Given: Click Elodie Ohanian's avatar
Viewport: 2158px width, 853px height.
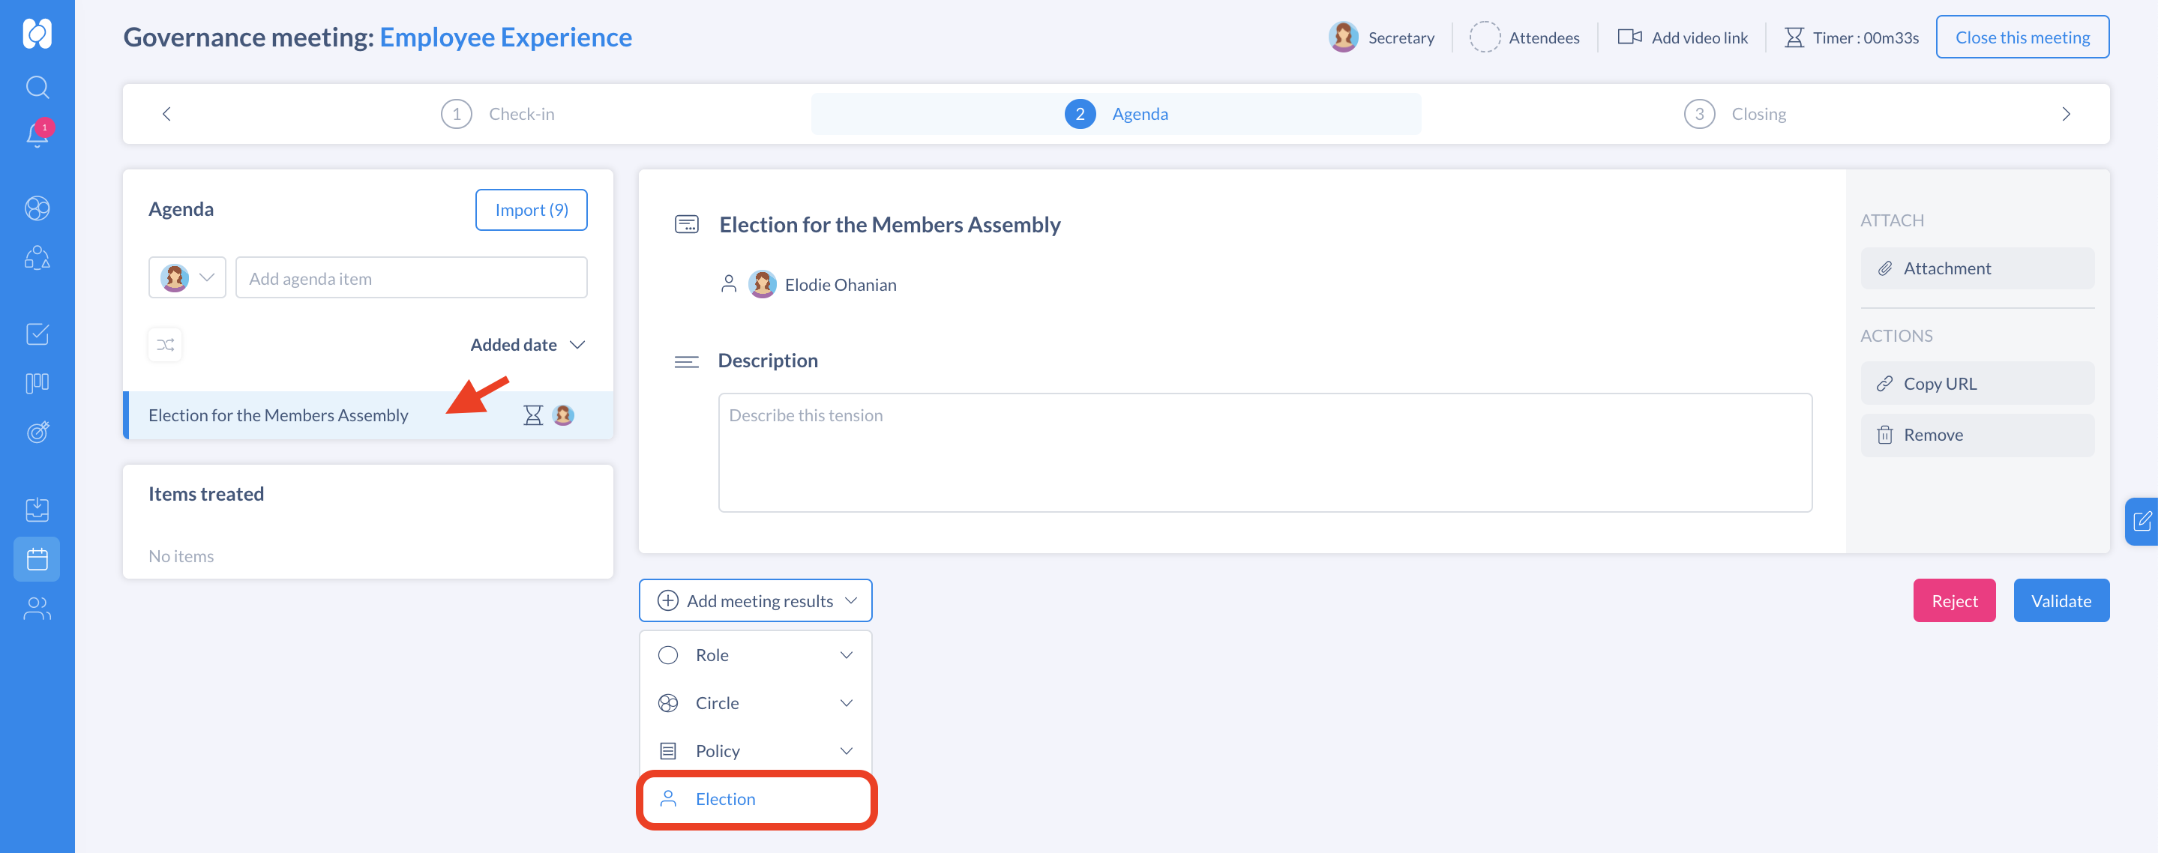Looking at the screenshot, I should click(x=762, y=284).
